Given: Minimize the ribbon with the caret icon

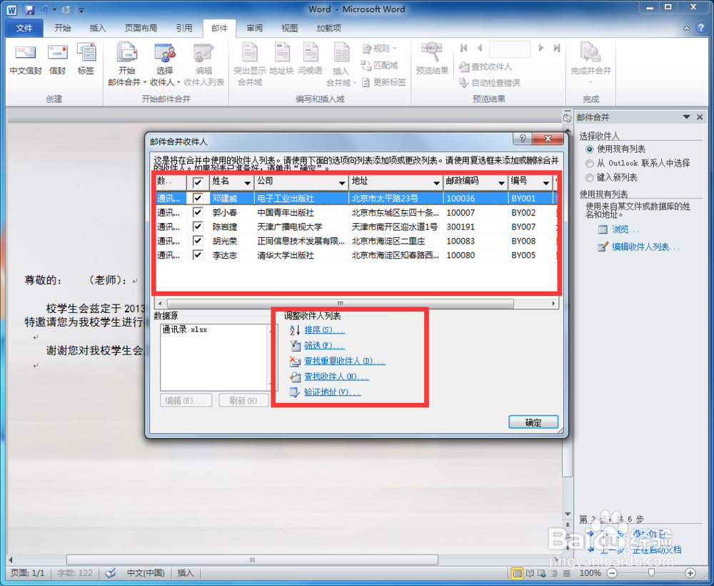Looking at the screenshot, I should click(686, 29).
